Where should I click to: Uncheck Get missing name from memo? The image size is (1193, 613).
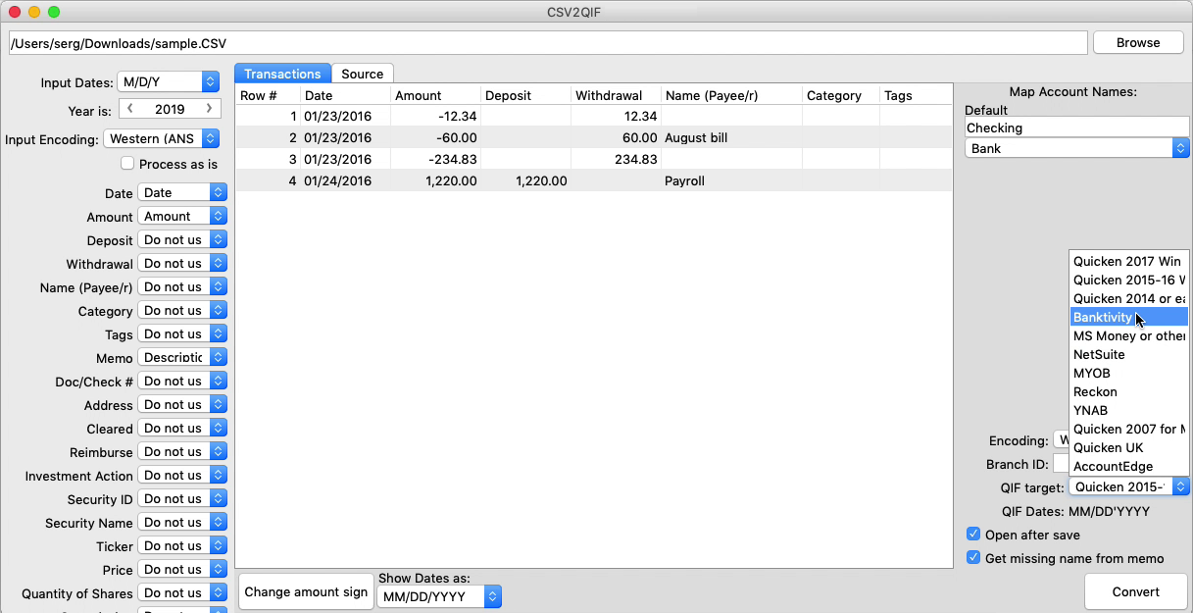pos(973,558)
